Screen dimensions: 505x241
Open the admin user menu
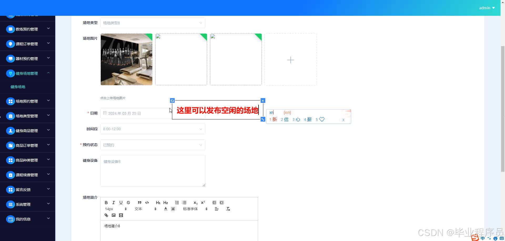[x=487, y=8]
